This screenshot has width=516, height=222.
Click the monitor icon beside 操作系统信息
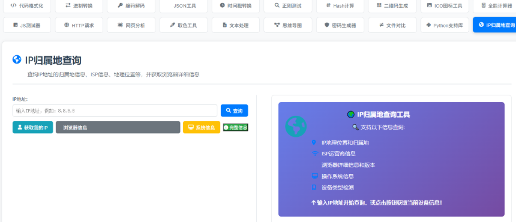pyautogui.click(x=315, y=176)
